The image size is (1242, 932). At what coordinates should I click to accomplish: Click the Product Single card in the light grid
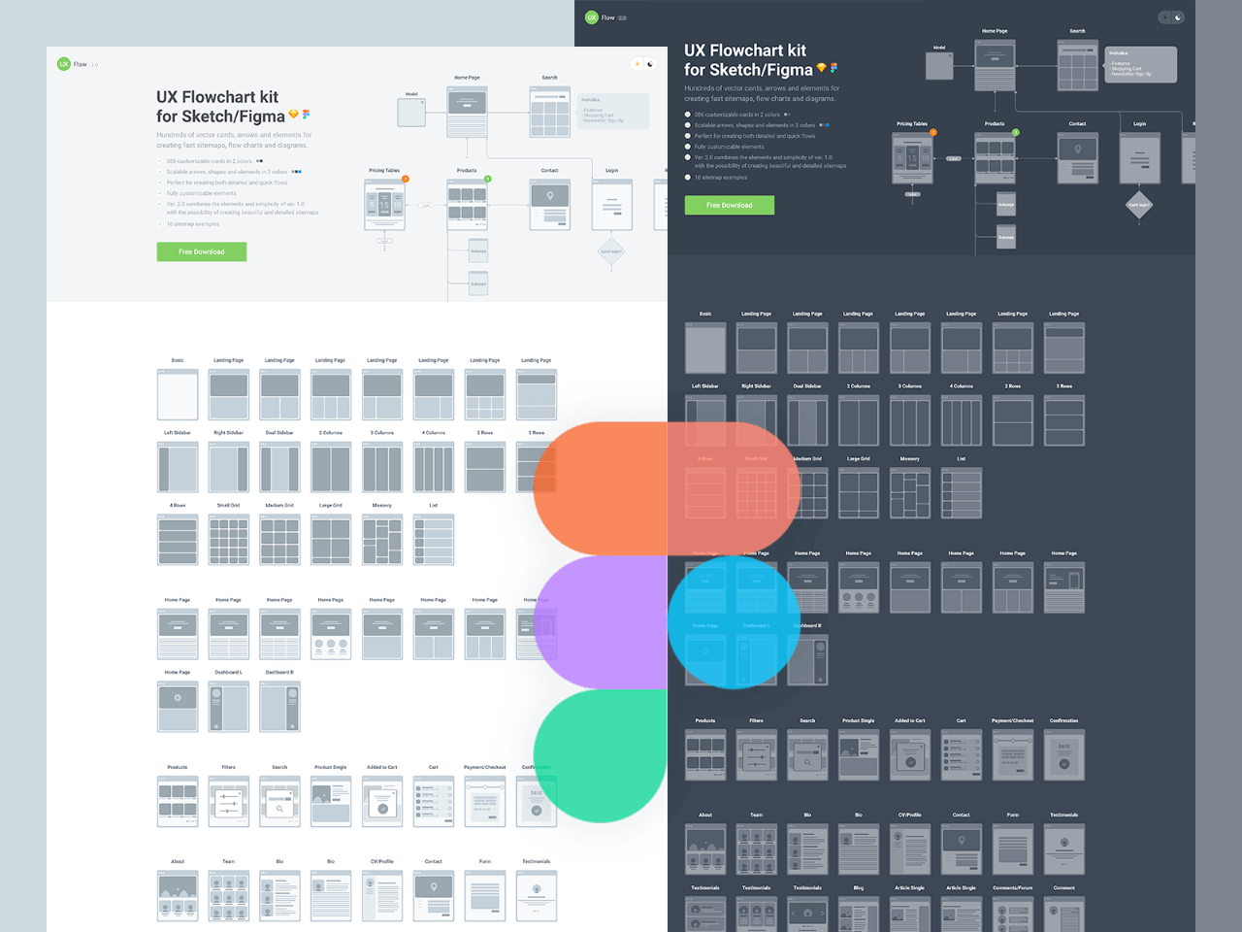tap(331, 802)
